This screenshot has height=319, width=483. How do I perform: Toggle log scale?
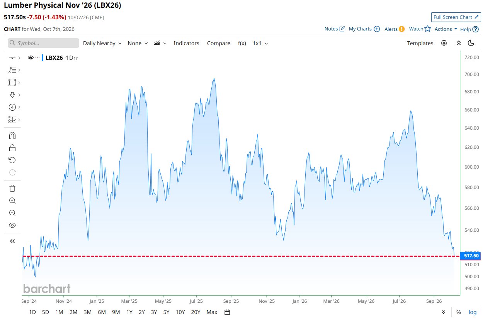473,312
